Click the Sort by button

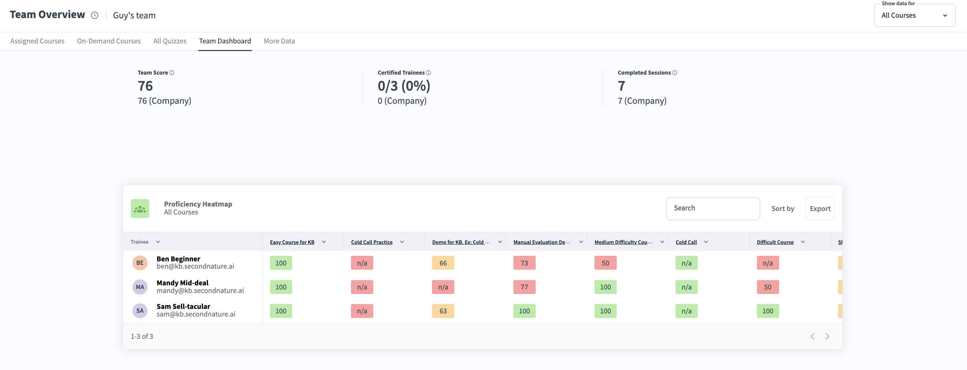tap(783, 209)
